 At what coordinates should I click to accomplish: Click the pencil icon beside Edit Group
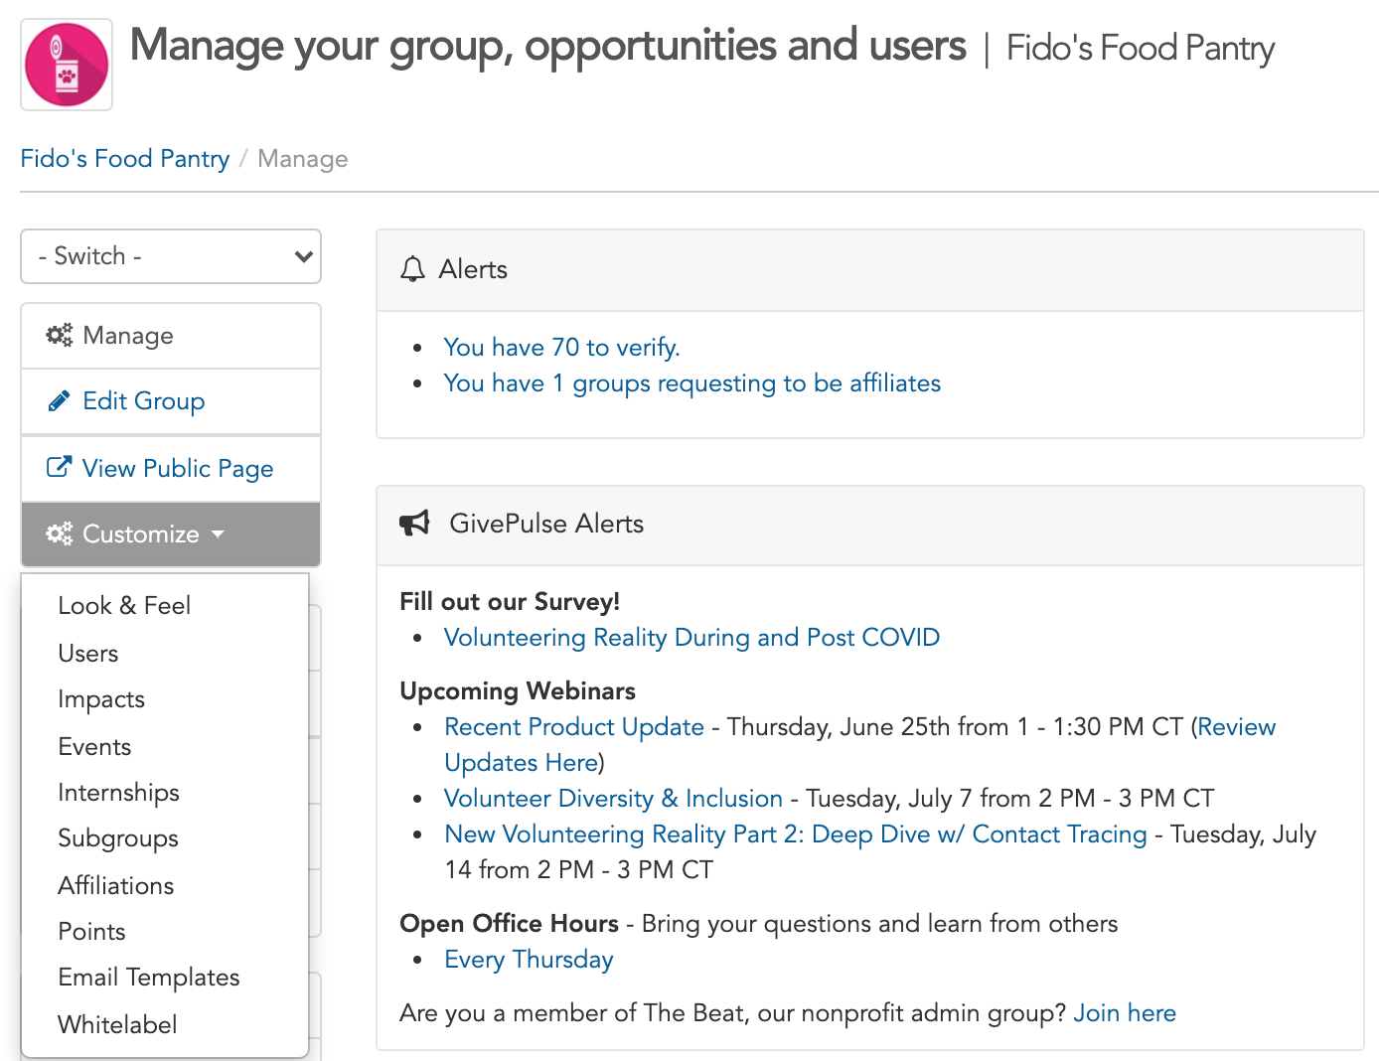pos(59,401)
